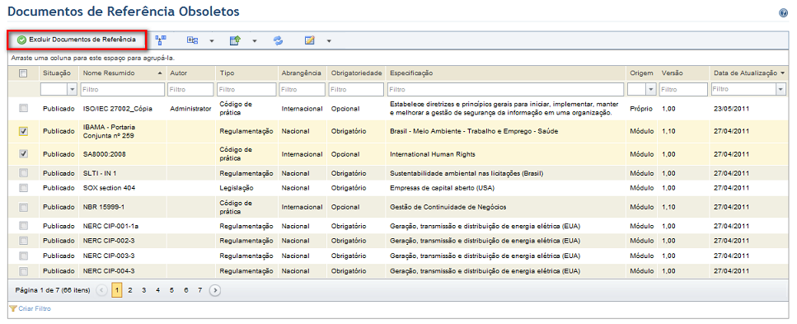Screen dimensions: 797x324
Task: Toggle the select-all header checkbox
Action: click(23, 73)
